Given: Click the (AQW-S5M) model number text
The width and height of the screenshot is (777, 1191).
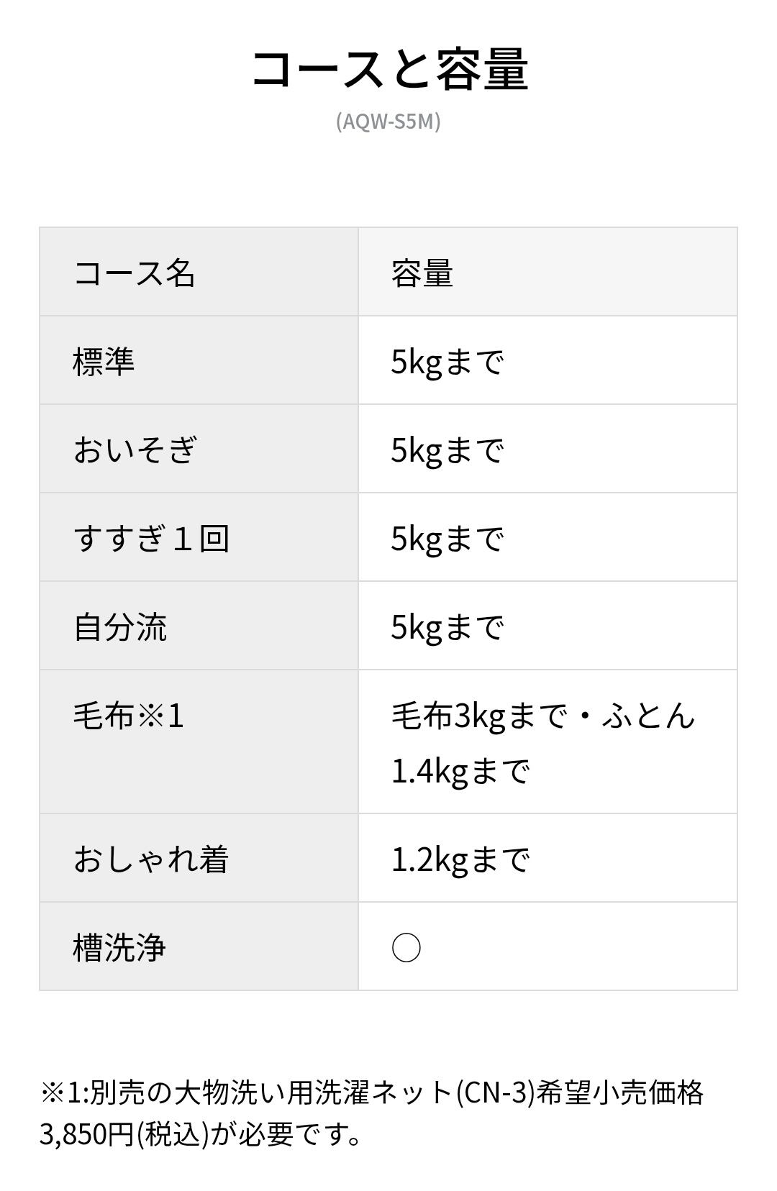Looking at the screenshot, I should click(x=388, y=121).
